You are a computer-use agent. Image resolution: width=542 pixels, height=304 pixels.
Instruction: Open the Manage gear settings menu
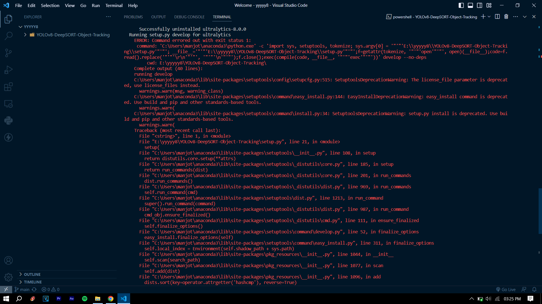(x=8, y=277)
